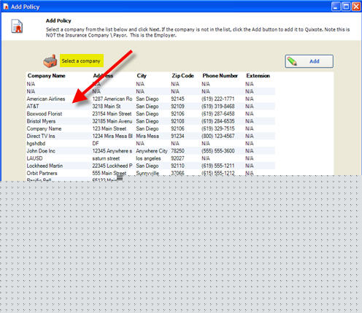Click the DF address cell

click(x=96, y=144)
